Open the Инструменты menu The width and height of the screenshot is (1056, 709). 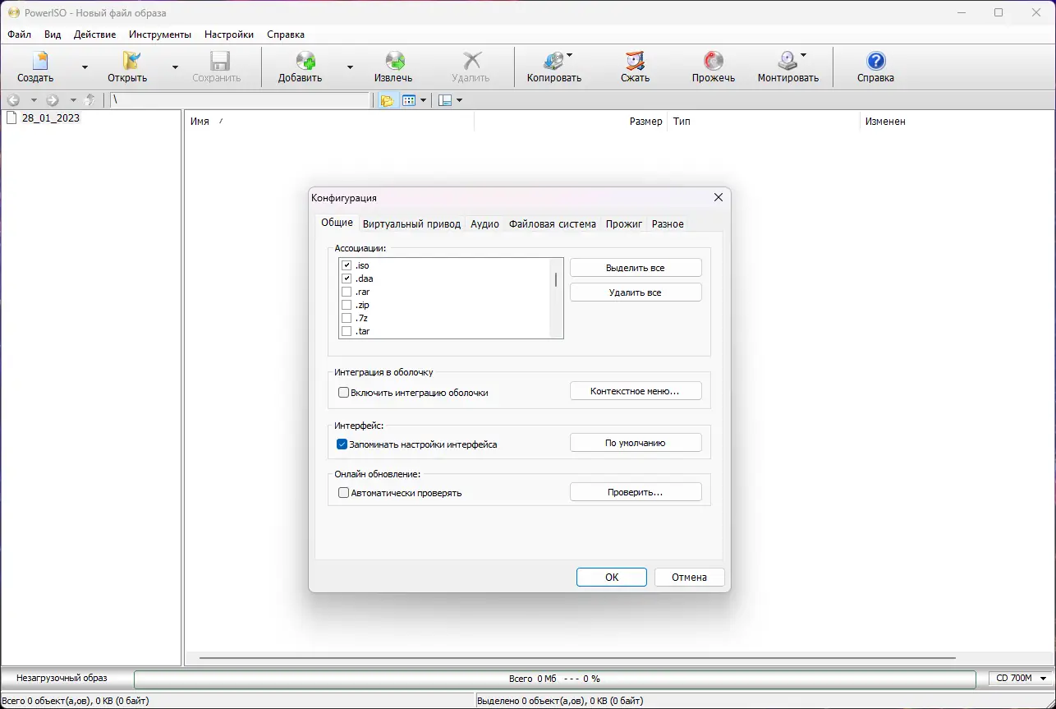pos(160,35)
